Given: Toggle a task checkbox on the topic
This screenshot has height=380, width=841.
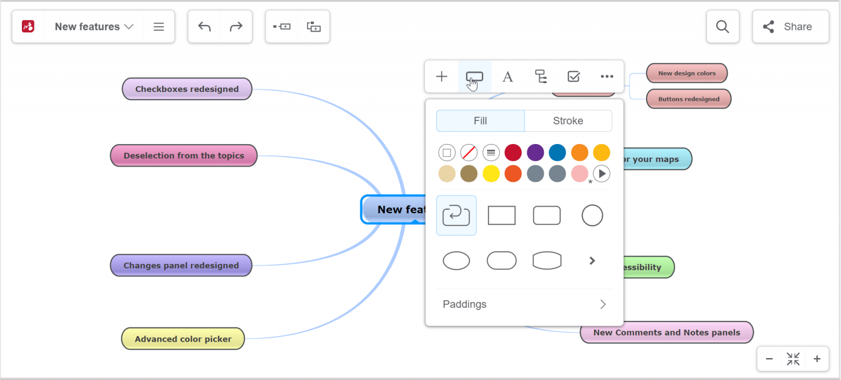Looking at the screenshot, I should coord(573,77).
